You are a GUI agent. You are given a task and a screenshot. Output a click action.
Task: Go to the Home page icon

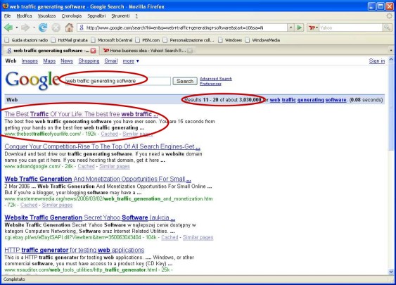(x=69, y=27)
